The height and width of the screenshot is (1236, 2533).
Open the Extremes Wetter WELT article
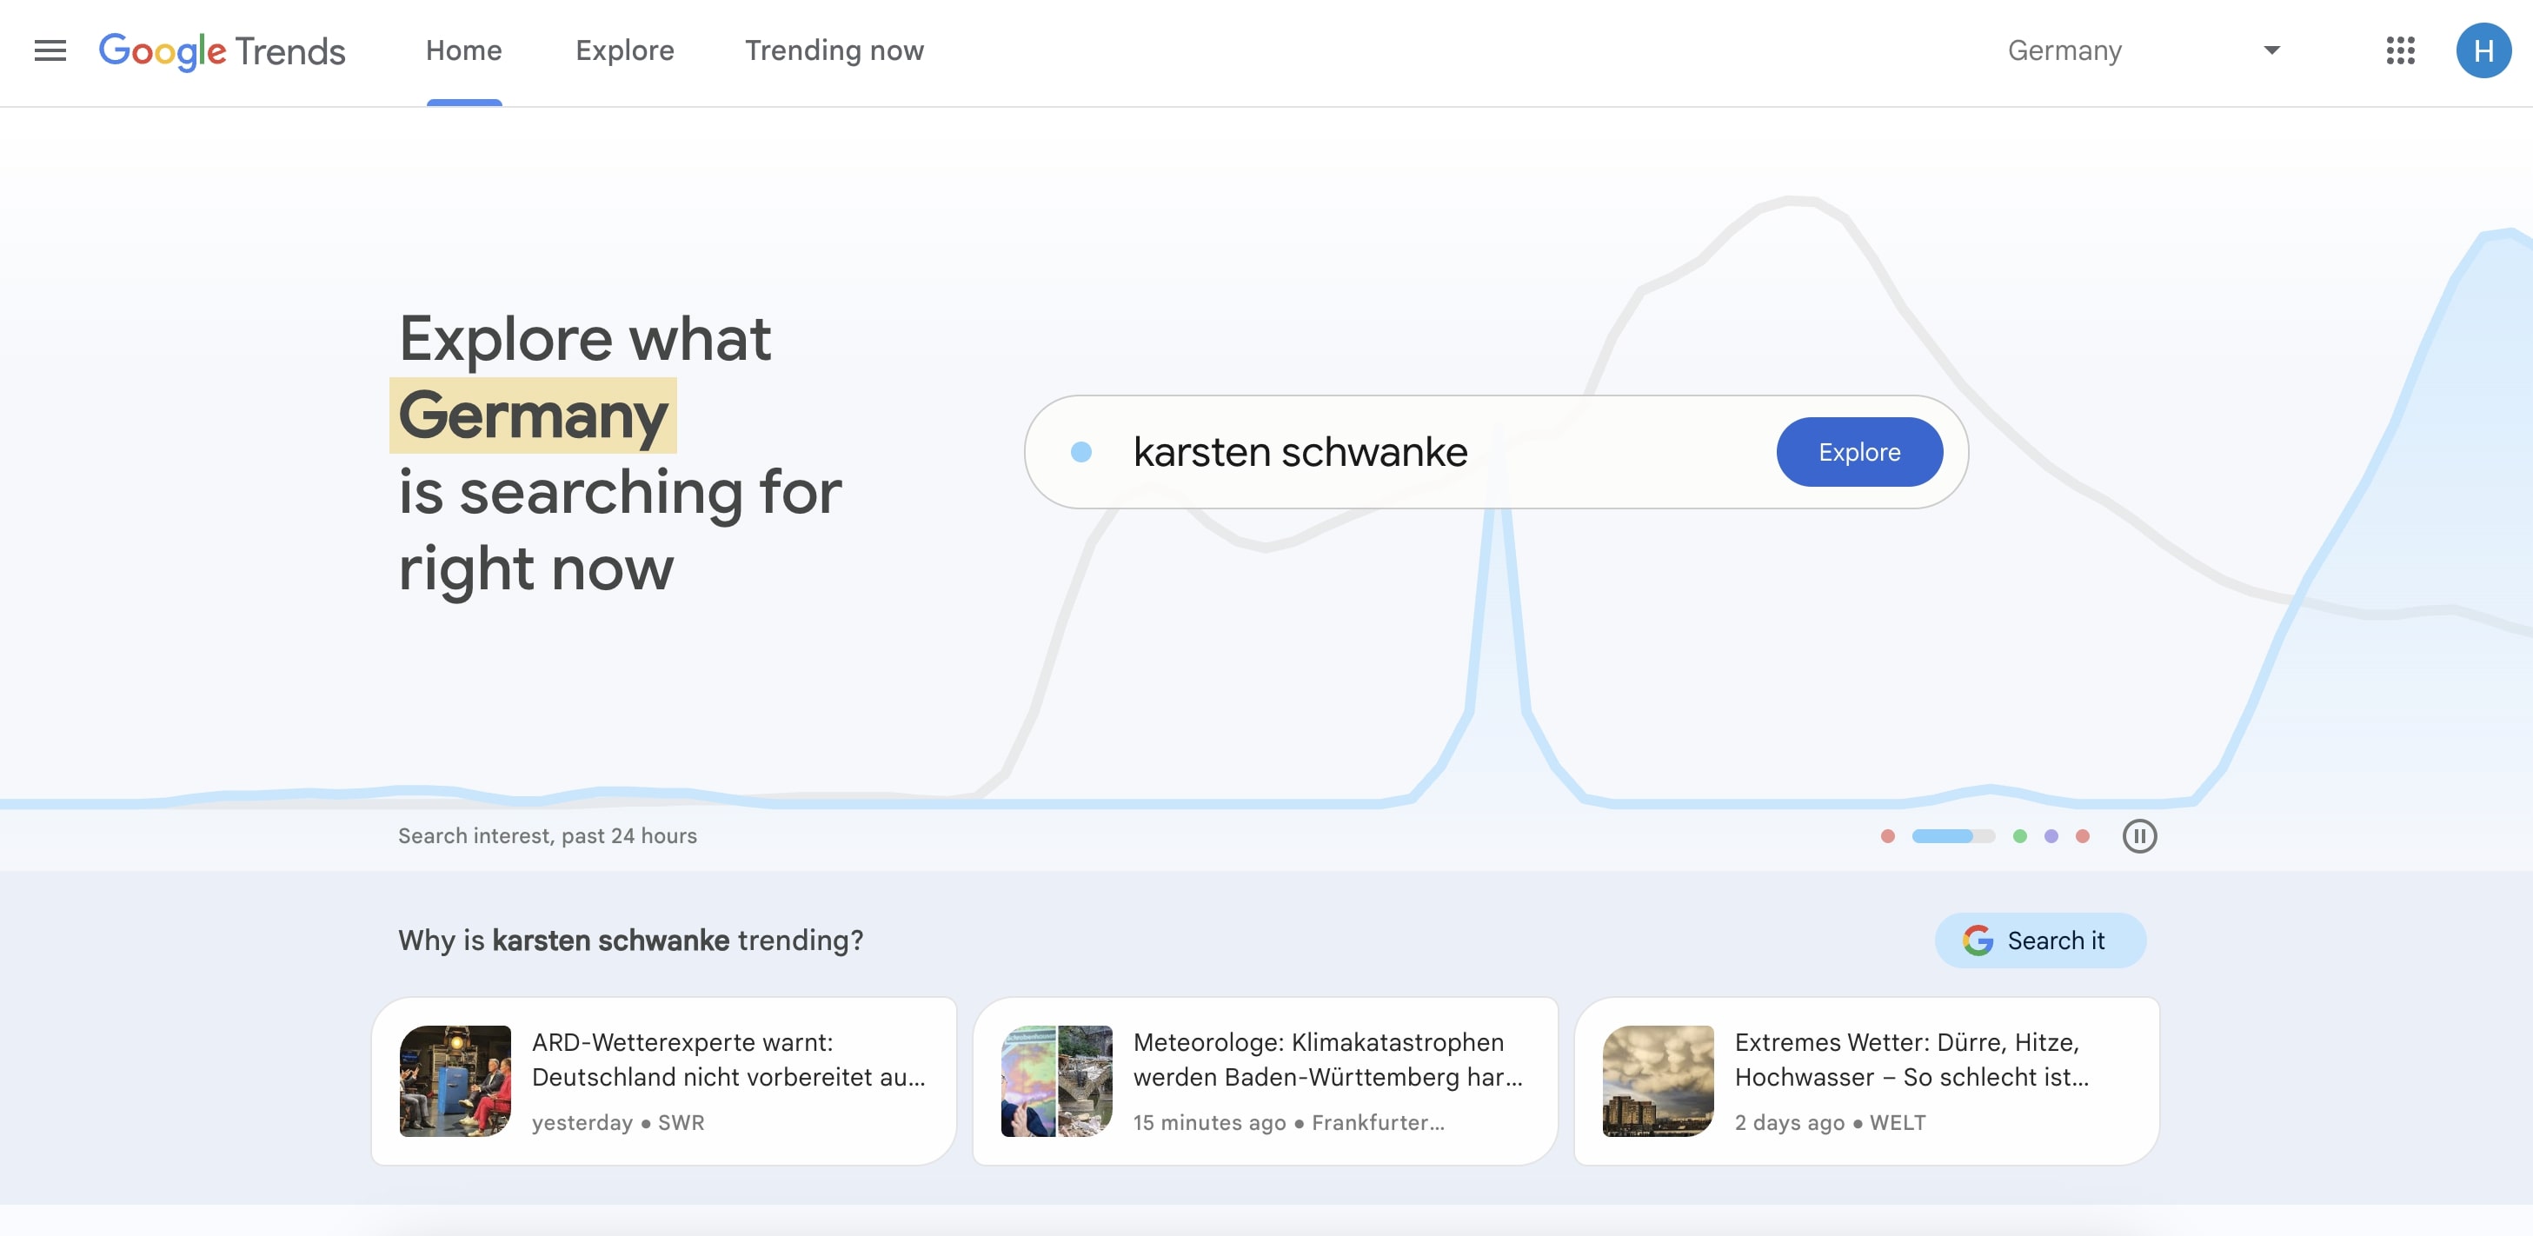pyautogui.click(x=1866, y=1080)
